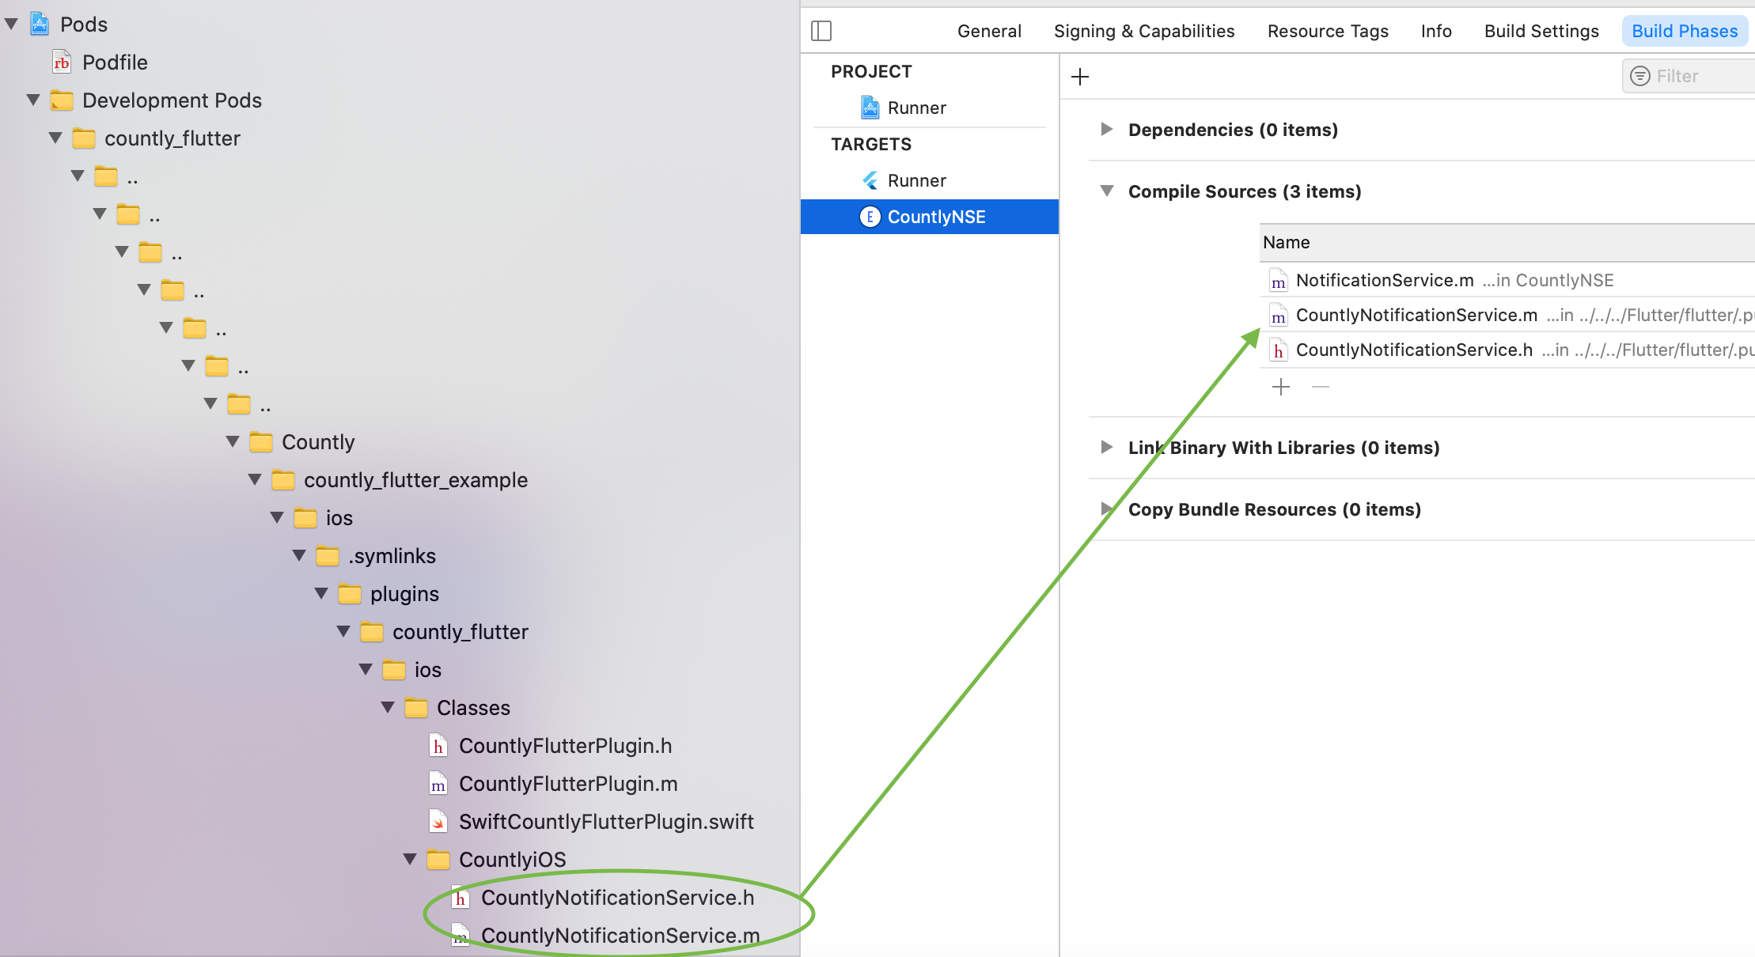Viewport: 1755px width, 957px height.
Task: Click the CountlyNotificationService.h icon in navigator
Action: [x=461, y=897]
